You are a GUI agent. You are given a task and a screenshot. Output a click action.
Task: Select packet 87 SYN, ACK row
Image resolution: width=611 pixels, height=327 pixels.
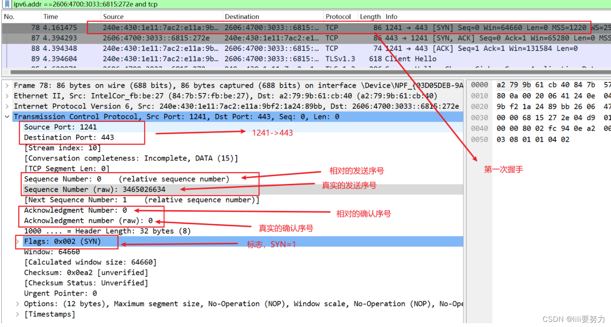point(306,38)
